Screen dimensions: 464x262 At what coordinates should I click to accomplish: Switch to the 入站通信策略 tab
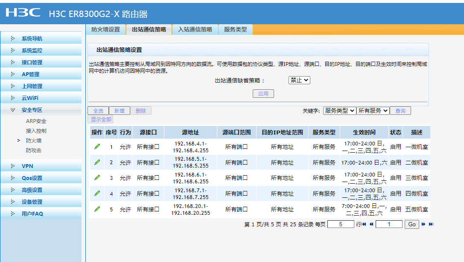point(195,29)
